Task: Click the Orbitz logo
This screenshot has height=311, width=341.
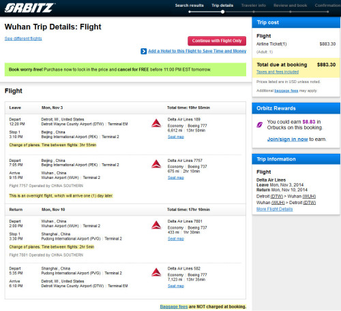Action: point(29,7)
